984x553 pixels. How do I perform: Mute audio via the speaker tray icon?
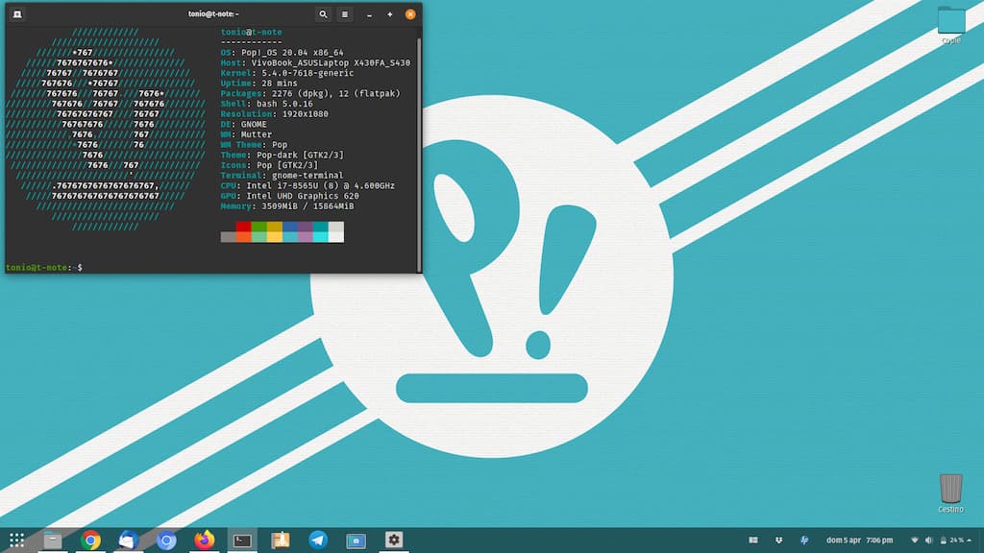click(x=928, y=541)
